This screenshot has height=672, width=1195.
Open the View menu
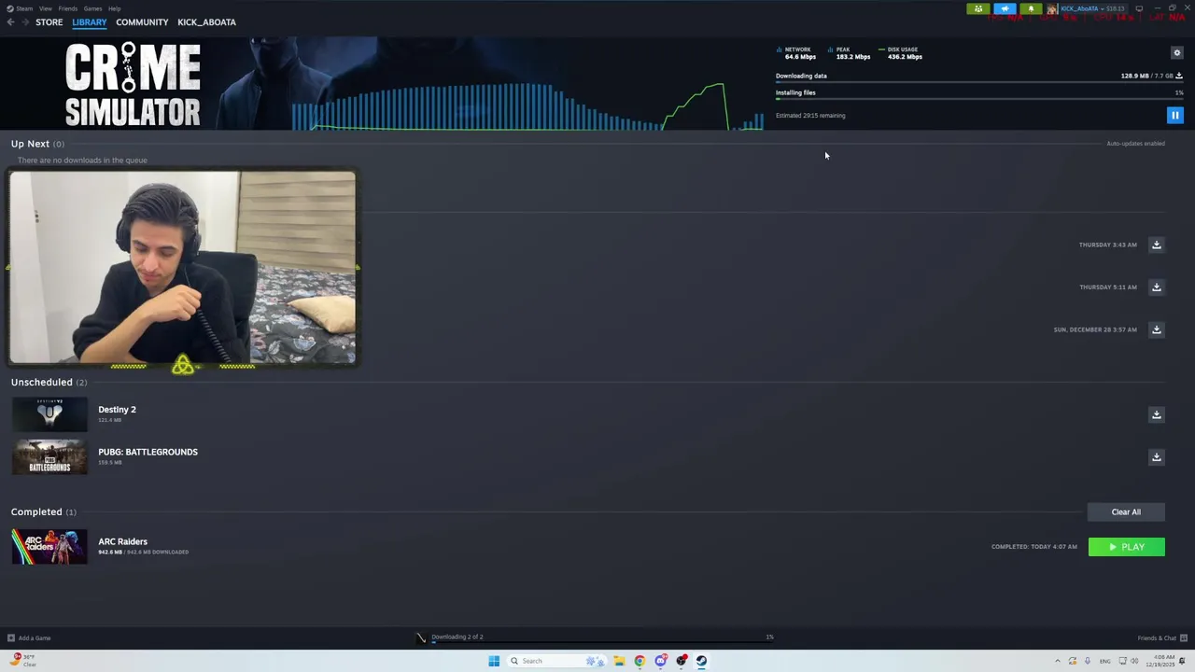pyautogui.click(x=45, y=8)
